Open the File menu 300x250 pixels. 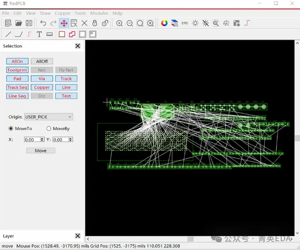coord(6,13)
